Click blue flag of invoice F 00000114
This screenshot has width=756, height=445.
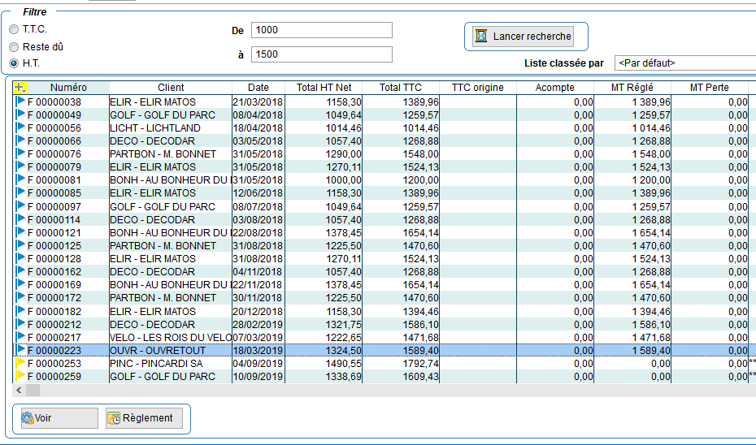(20, 218)
